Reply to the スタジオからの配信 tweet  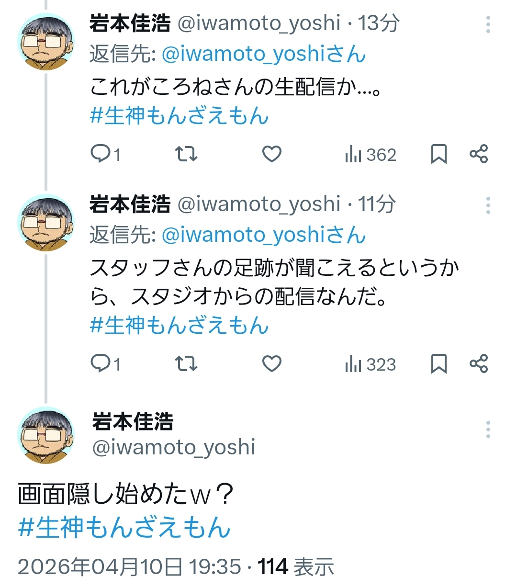pyautogui.click(x=101, y=364)
